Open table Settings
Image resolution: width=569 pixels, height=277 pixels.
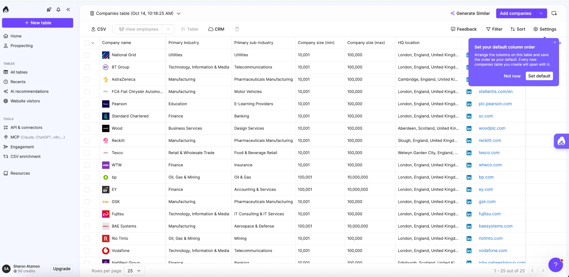pyautogui.click(x=545, y=29)
